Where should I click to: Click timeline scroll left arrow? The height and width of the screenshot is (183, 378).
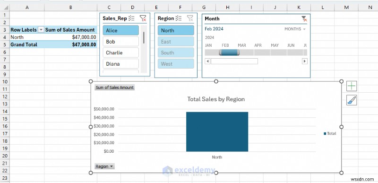pos(207,61)
